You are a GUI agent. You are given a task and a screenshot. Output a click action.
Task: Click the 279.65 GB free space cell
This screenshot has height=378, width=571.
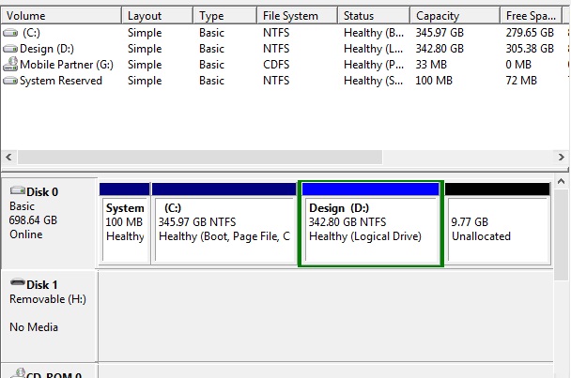pos(530,33)
